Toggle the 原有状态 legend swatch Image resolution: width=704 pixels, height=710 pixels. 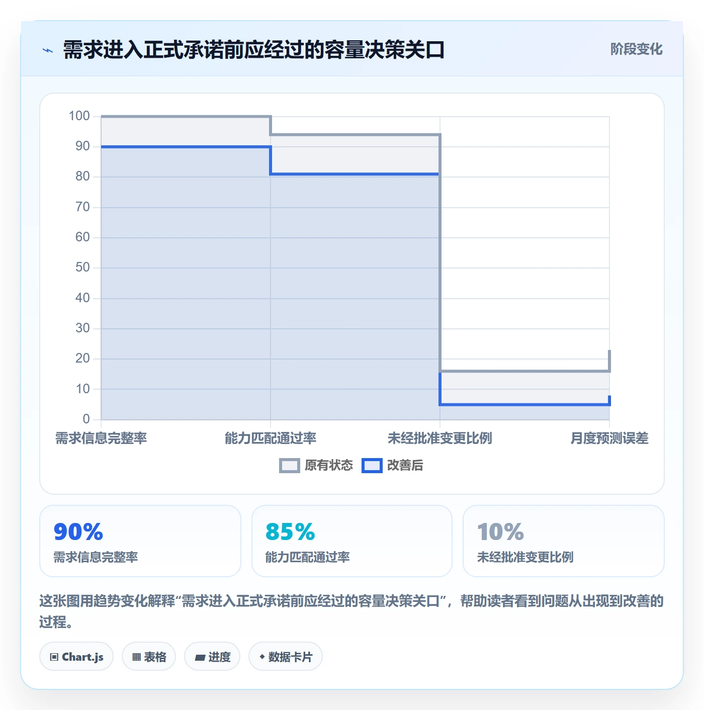pos(290,466)
